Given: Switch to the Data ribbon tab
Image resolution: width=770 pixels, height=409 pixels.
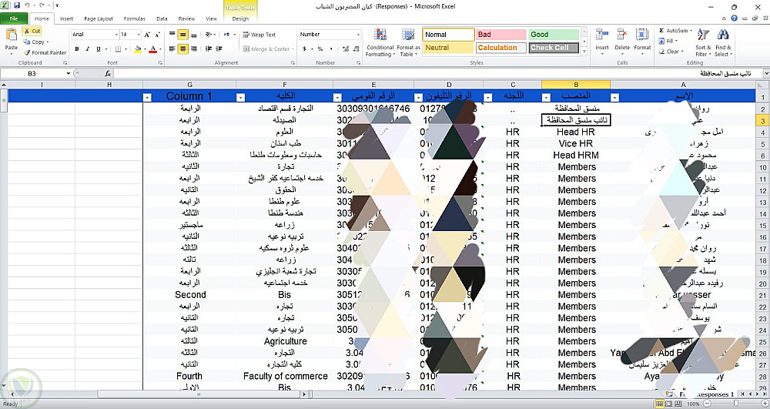Looking at the screenshot, I should tap(162, 18).
